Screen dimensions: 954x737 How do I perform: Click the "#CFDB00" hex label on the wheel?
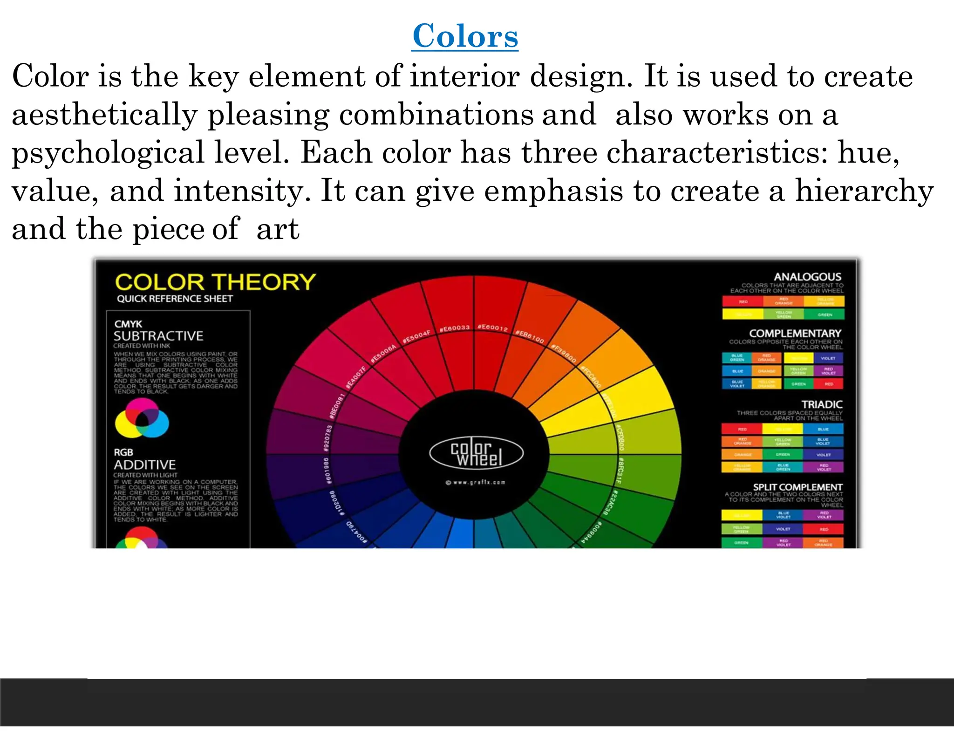(x=620, y=437)
